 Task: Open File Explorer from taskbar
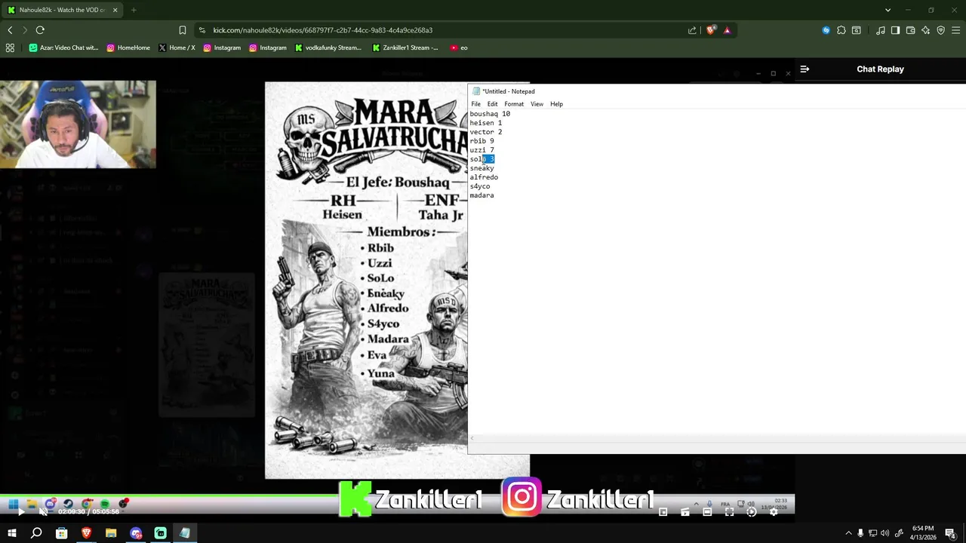click(111, 533)
